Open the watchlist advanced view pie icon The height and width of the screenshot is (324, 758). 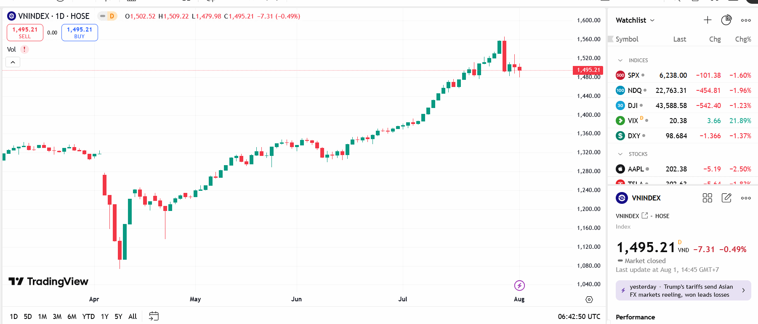(726, 20)
